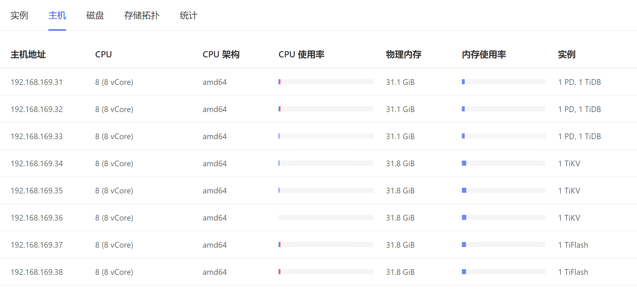Select the 主机 tab
The height and width of the screenshot is (295, 637).
[57, 15]
